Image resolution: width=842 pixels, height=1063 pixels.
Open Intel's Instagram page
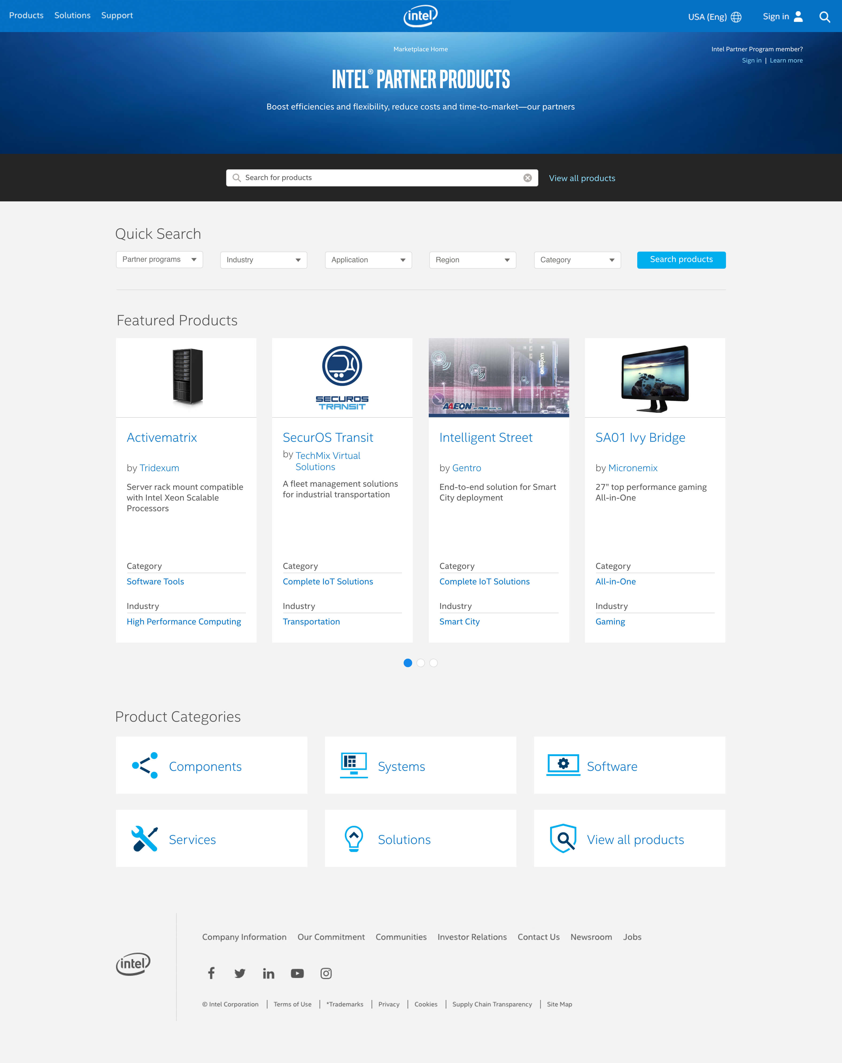coord(326,973)
